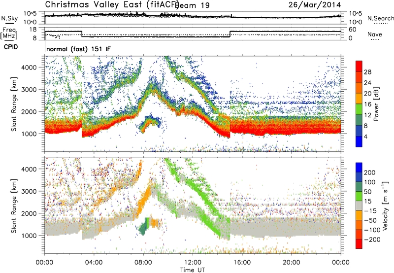This screenshot has width=394, height=273.
Task: Click the light green segment of velocity color bar
Action: point(359,196)
